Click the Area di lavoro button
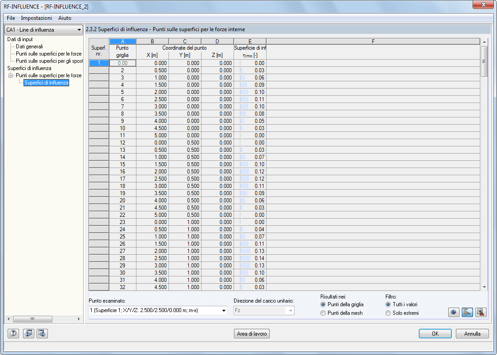497x355 pixels. coord(252,333)
